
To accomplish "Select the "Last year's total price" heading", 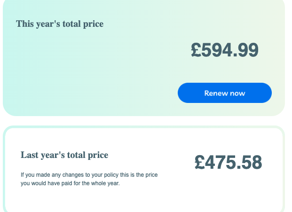I will coord(64,155).
